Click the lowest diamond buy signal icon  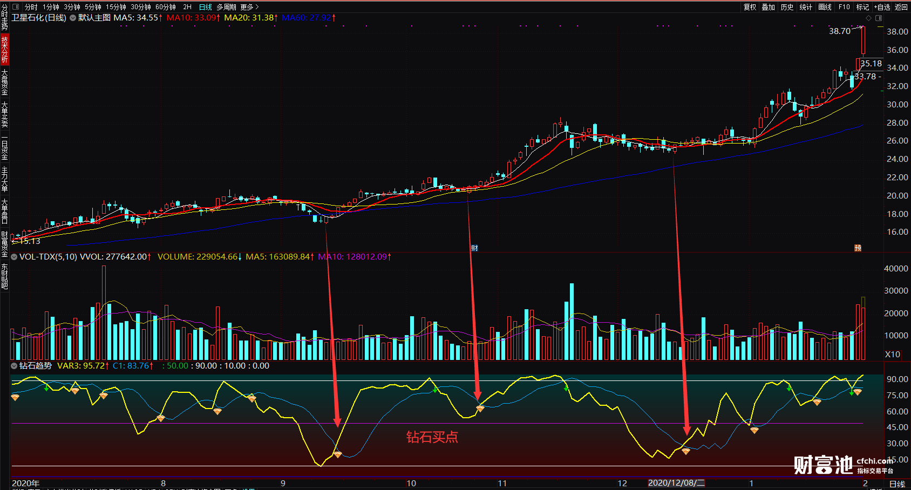(338, 455)
